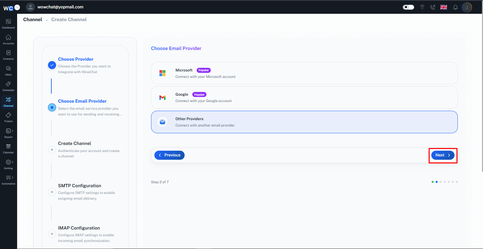Toggle the dark mode switch
Screen dimensions: 483x249
tap(408, 7)
